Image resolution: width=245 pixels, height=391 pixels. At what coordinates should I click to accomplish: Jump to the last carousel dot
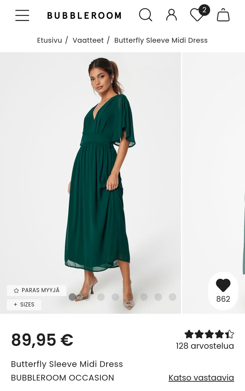173,297
